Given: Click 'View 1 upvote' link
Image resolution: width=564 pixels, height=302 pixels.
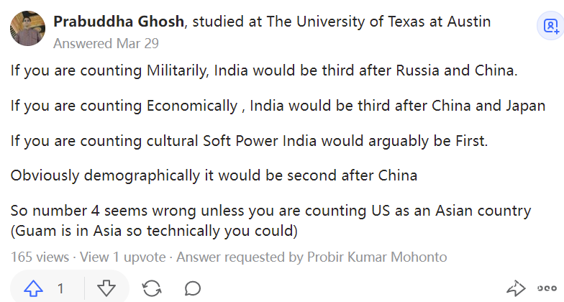Looking at the screenshot, I should 124,257.
